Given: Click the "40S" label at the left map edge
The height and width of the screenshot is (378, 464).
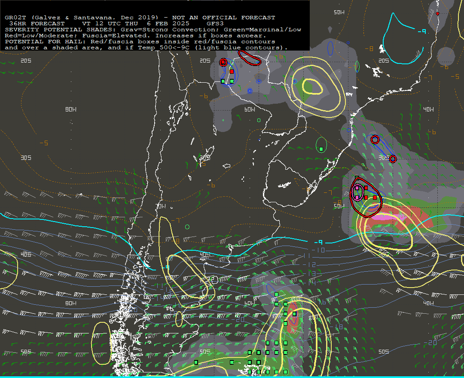Looking at the screenshot, I should coord(26,255).
